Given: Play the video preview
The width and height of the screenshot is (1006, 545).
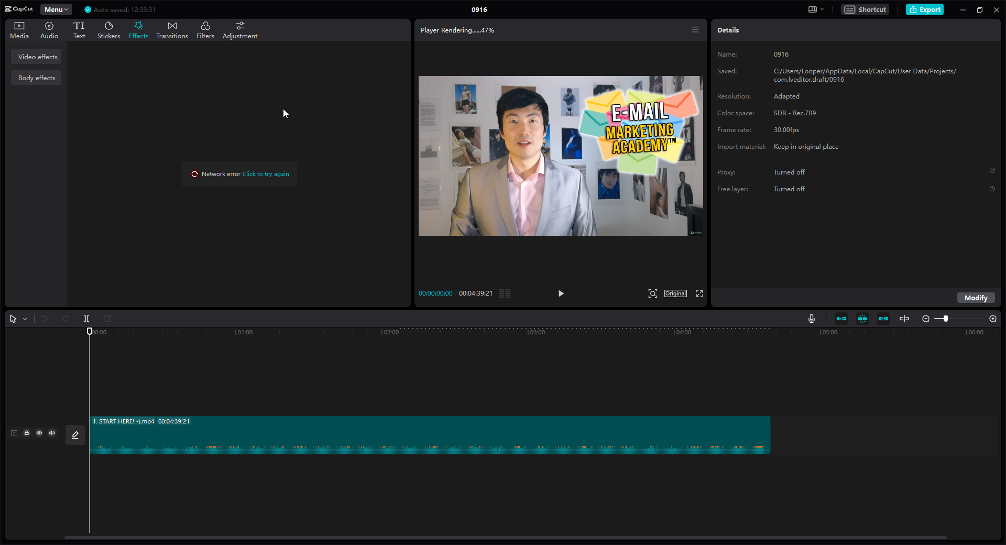Looking at the screenshot, I should click(x=561, y=293).
